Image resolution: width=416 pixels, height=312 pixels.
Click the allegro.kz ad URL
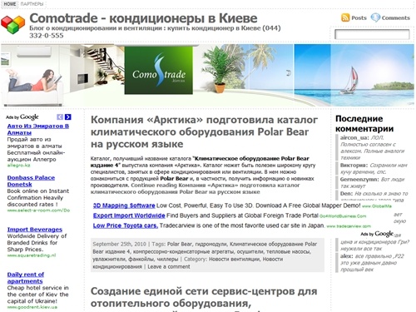(x=18, y=166)
